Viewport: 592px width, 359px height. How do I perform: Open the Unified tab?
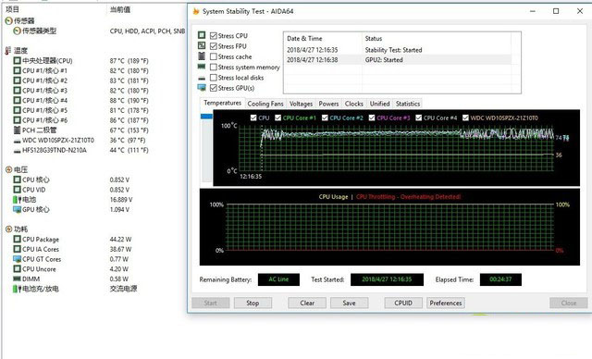click(x=379, y=104)
